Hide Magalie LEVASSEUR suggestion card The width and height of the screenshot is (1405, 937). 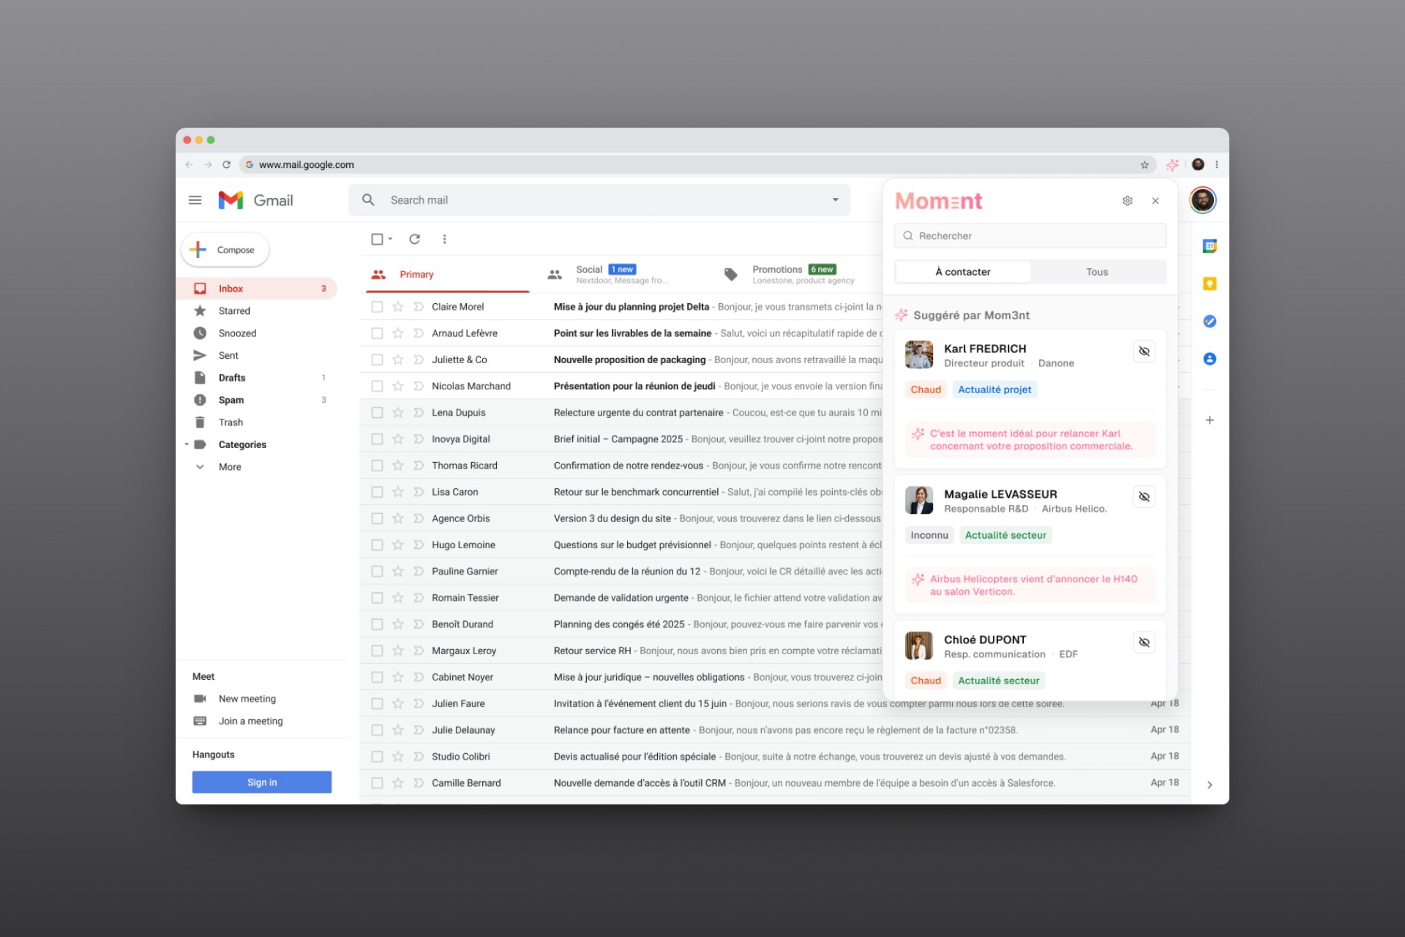(x=1144, y=497)
